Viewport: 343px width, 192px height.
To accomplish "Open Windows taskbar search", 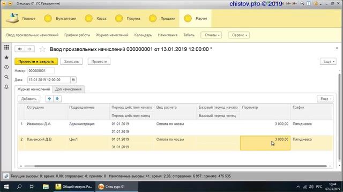I will coord(19,187).
